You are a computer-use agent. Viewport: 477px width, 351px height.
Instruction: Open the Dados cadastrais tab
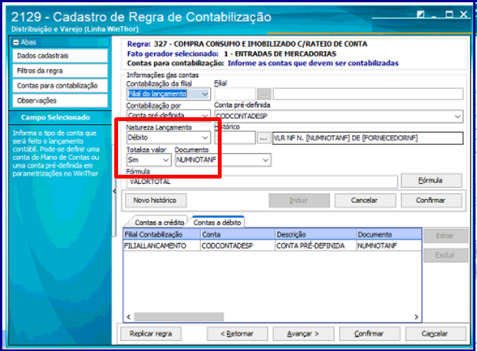(x=60, y=56)
